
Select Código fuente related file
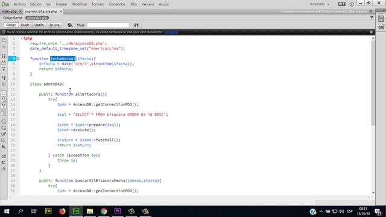[x=13, y=18]
